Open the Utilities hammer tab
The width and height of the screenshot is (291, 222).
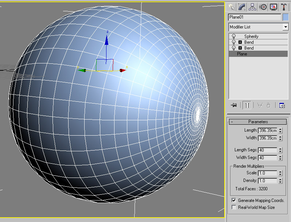(283, 7)
